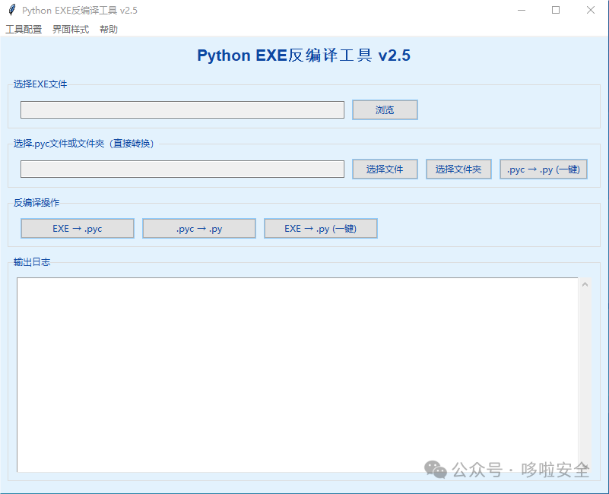The width and height of the screenshot is (609, 494).
Task: Click the .pyc → .py (一键) button
Action: coord(543,169)
